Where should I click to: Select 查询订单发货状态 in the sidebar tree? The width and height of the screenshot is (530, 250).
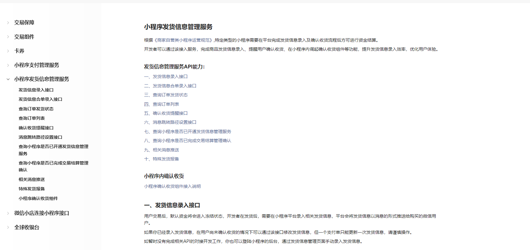[x=36, y=109]
